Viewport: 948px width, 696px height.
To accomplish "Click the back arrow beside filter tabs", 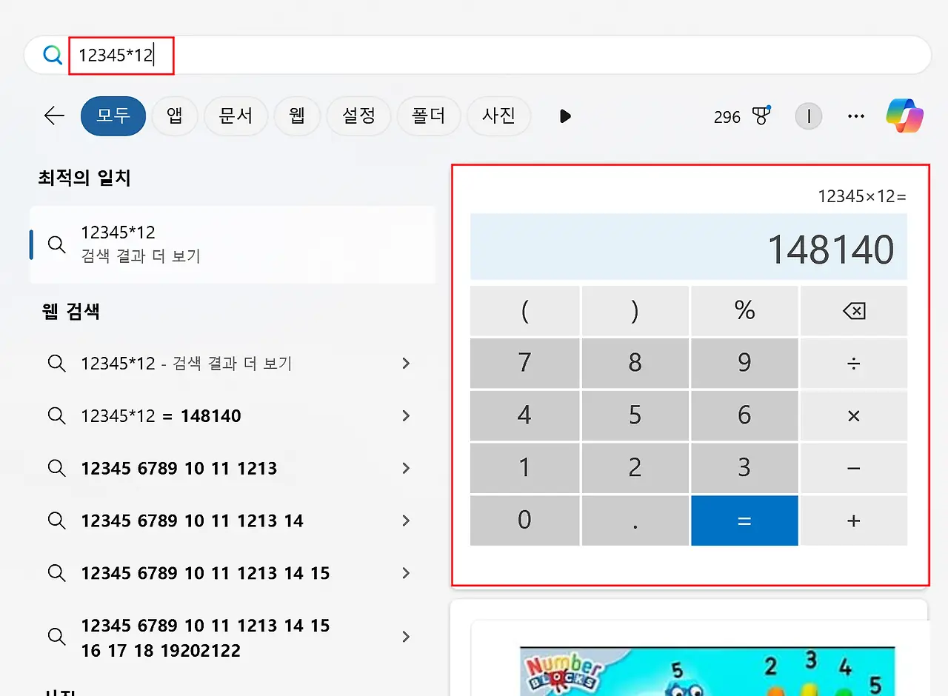I will coord(53,116).
